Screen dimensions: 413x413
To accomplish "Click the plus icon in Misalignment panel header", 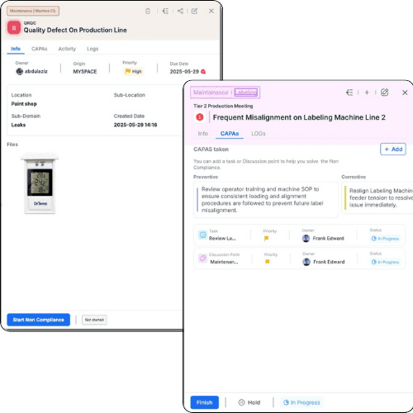I will click(367, 93).
